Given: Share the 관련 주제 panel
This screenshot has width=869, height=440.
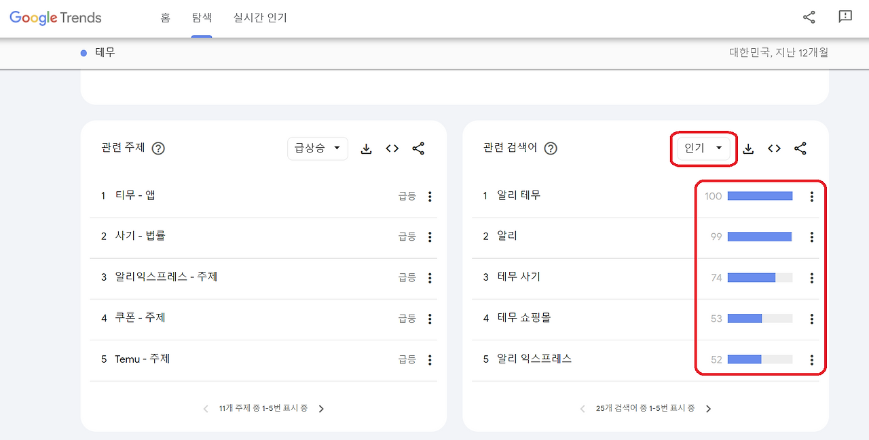Looking at the screenshot, I should [418, 148].
